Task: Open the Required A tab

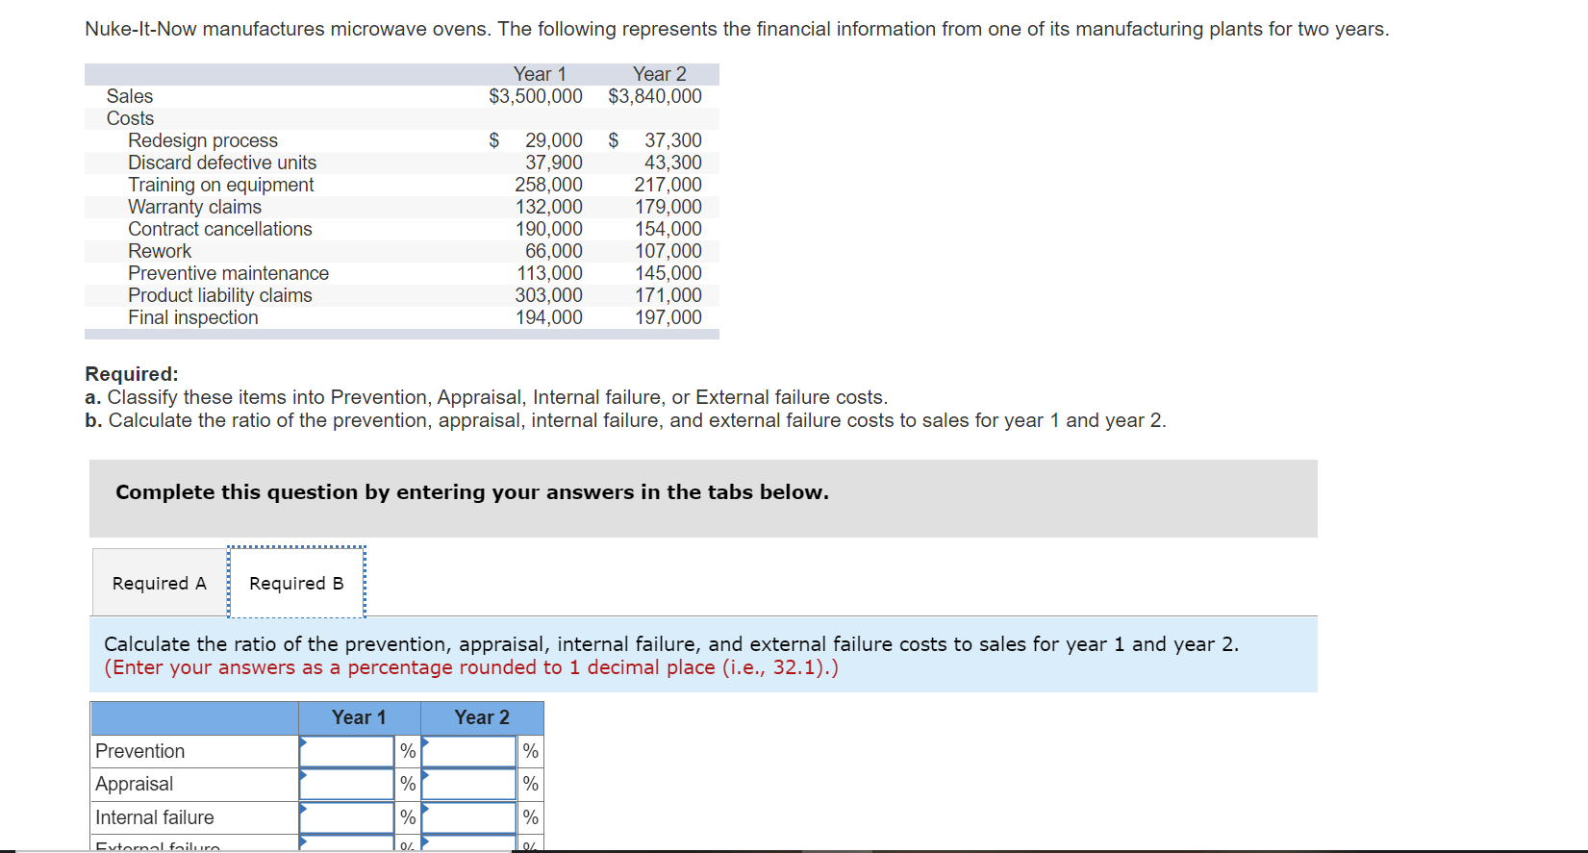Action: point(160,583)
